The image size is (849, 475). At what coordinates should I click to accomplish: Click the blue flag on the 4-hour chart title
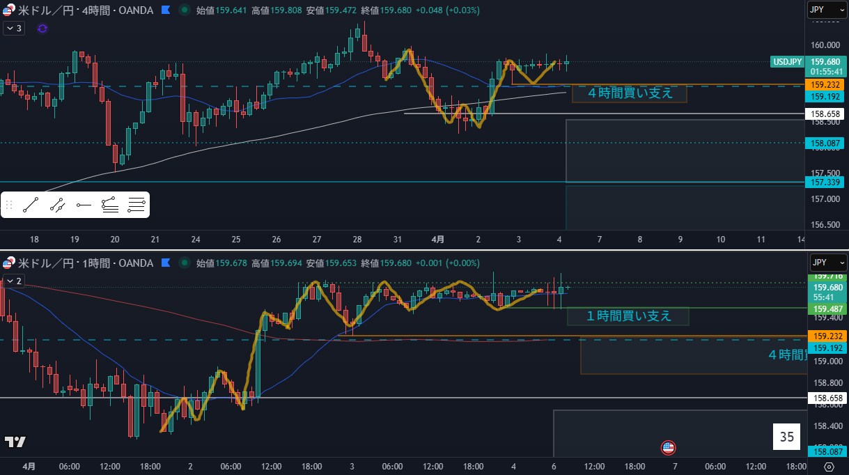tap(165, 10)
